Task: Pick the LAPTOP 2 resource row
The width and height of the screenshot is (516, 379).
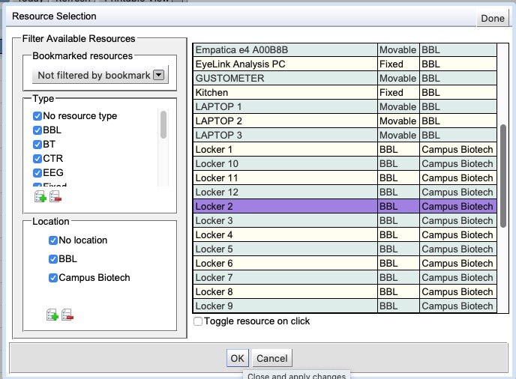Action: click(285, 121)
